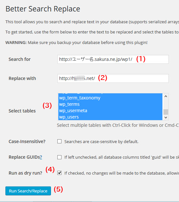The image size is (179, 202).
Task: Uncheck the Run as dry run checkbox
Action: point(59,173)
